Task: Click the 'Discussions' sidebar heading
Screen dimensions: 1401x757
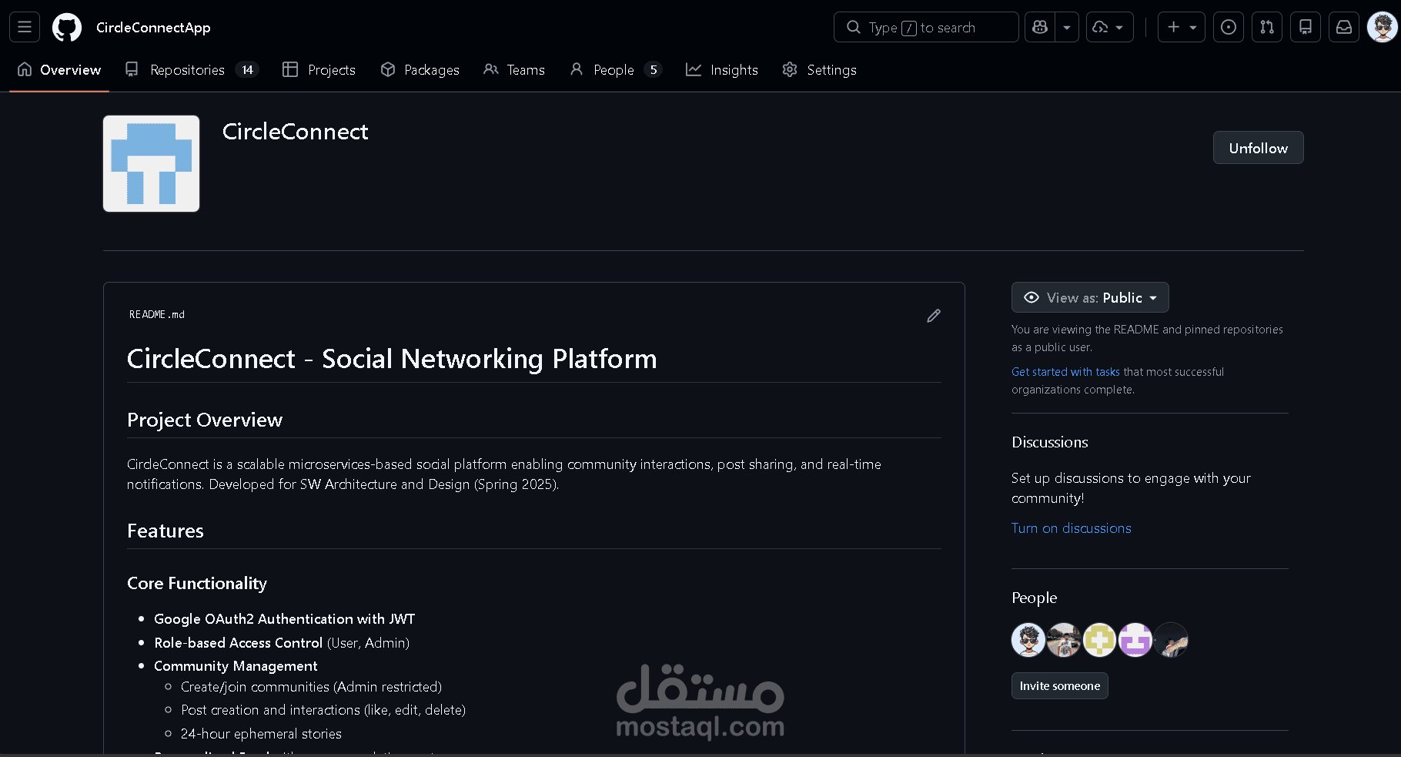Action: coord(1050,443)
